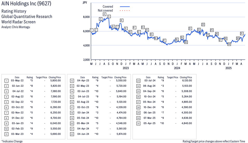This screenshot has width=248, height=143.
Task: Click the 4,000 y-axis label
Action: tap(86, 45)
